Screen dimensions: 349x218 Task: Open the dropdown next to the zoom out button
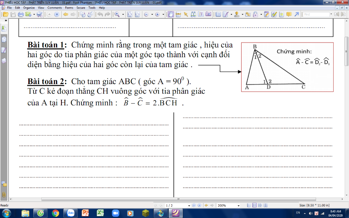click(152, 14)
